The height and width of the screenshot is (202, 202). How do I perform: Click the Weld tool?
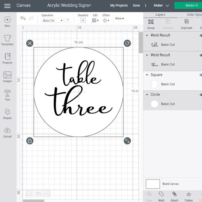(x=161, y=196)
